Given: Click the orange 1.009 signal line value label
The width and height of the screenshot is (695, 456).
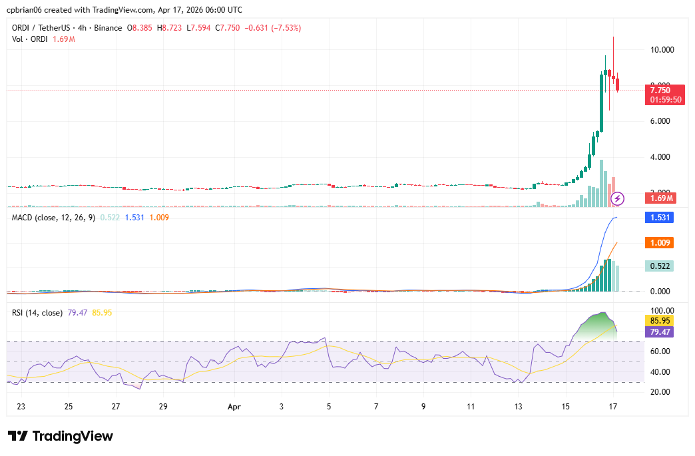Looking at the screenshot, I should (x=658, y=243).
